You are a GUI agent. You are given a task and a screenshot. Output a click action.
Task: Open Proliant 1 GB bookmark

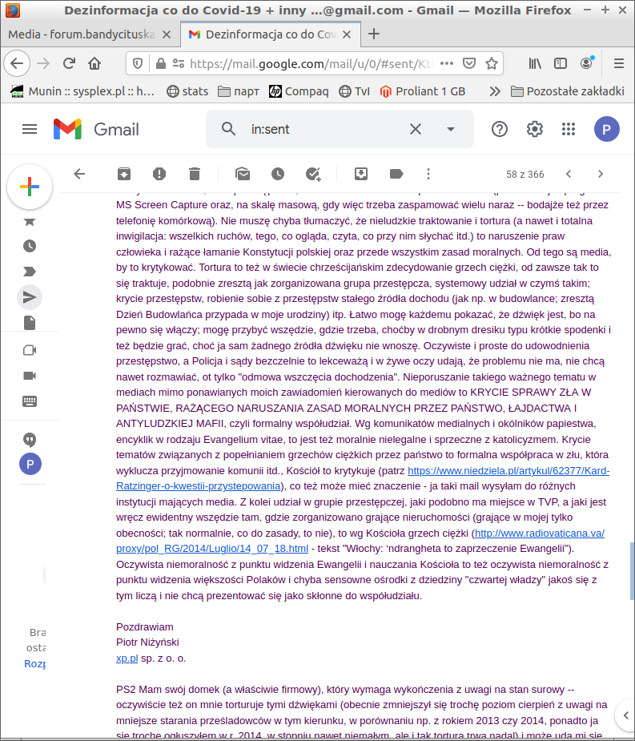coord(422,91)
